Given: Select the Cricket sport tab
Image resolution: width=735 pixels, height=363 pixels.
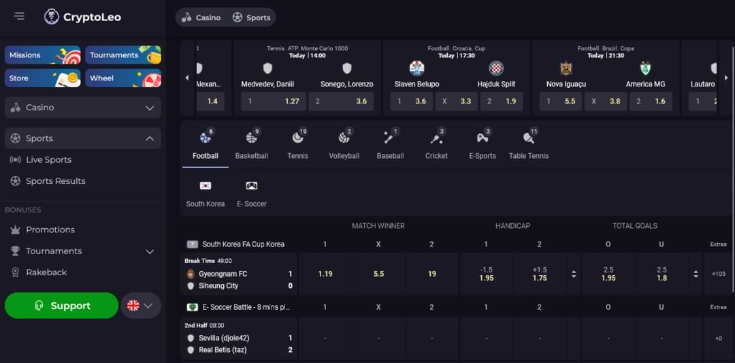Looking at the screenshot, I should (436, 144).
